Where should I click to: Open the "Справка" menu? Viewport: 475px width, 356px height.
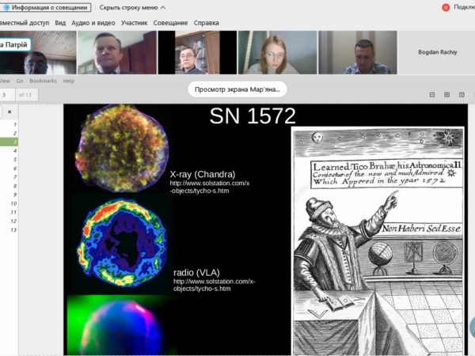tap(206, 23)
